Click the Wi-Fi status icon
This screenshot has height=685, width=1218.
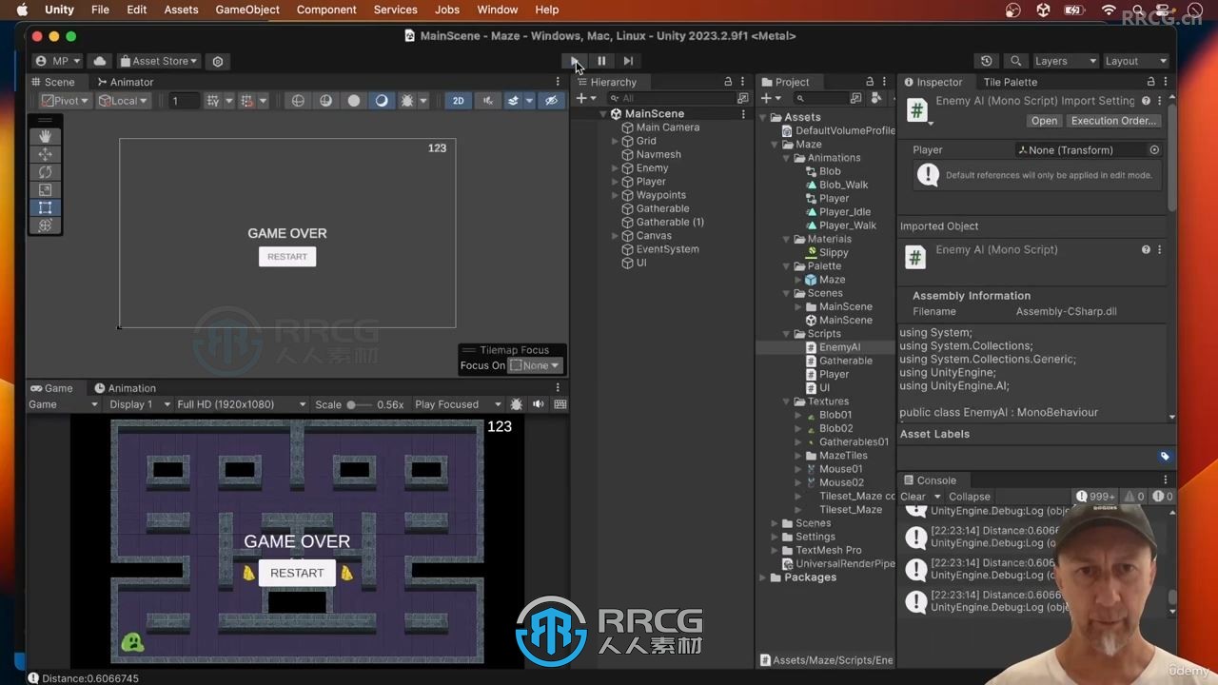[1109, 10]
